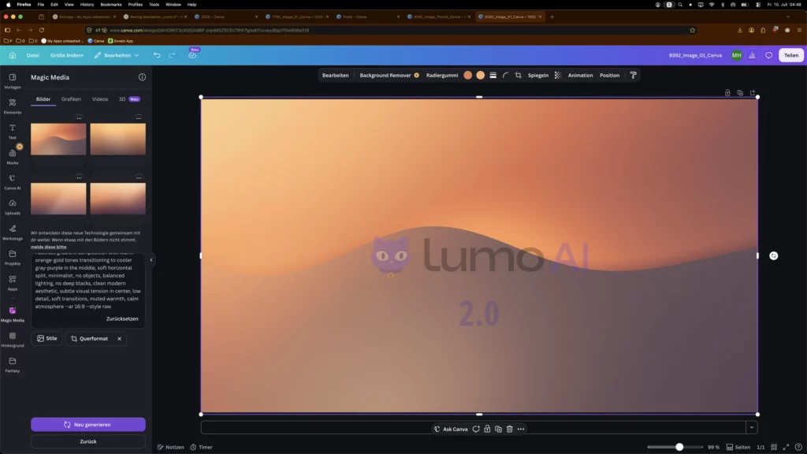Open the Elemente sidebar panel
The height and width of the screenshot is (454, 807).
(x=13, y=106)
